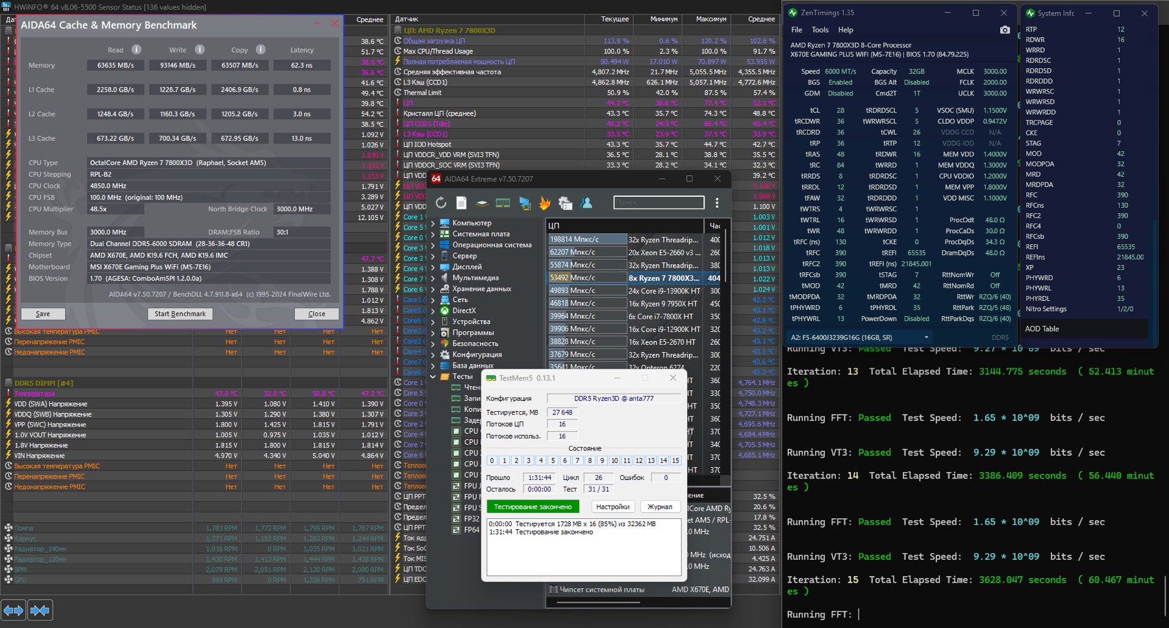Open Настройки in TestMem5
The height and width of the screenshot is (628, 1169).
613,507
